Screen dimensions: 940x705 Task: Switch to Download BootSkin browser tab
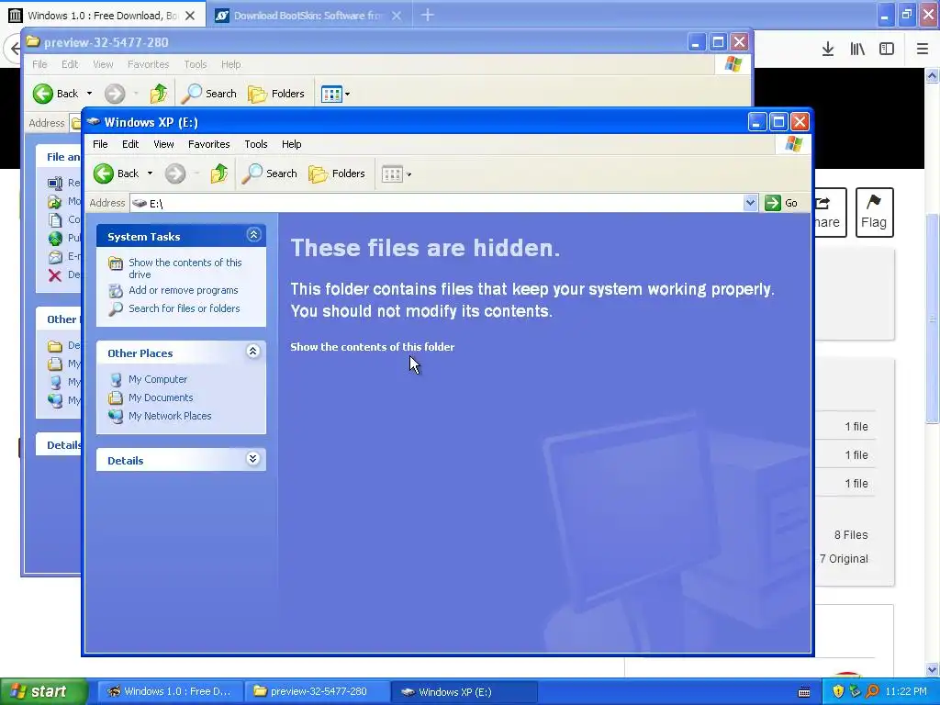point(308,16)
